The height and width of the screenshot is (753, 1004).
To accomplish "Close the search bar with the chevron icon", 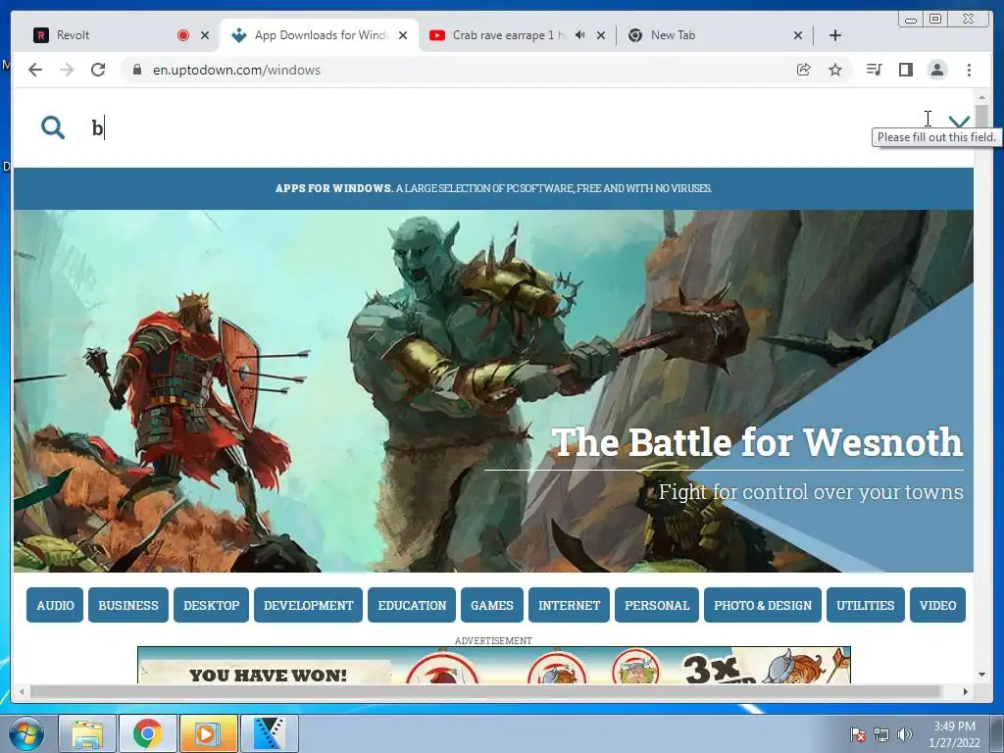I will (x=959, y=122).
